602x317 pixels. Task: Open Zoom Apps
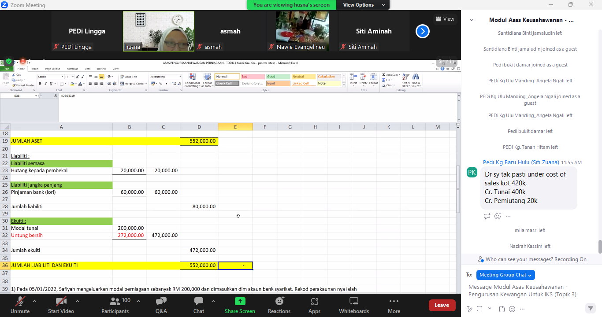[x=314, y=305]
